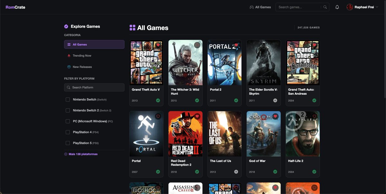Open Portal 2 cover art
The width and height of the screenshot is (386, 194).
(x=225, y=63)
